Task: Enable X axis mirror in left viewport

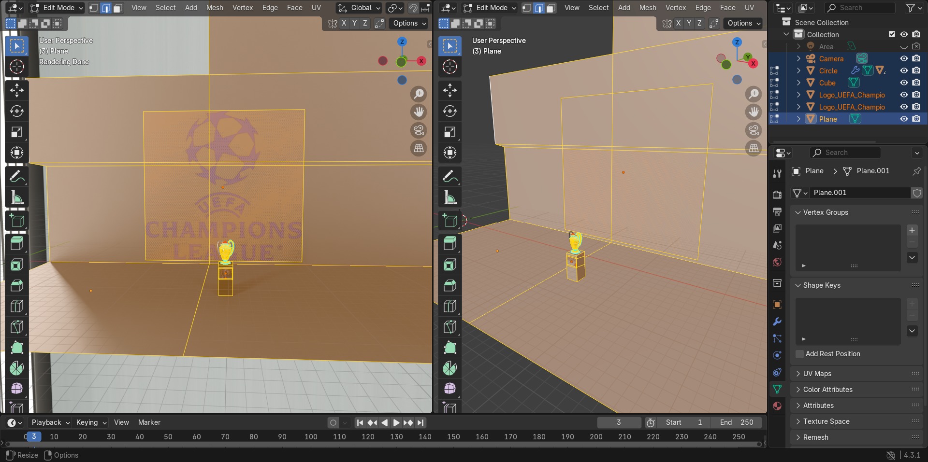Action: coord(344,23)
